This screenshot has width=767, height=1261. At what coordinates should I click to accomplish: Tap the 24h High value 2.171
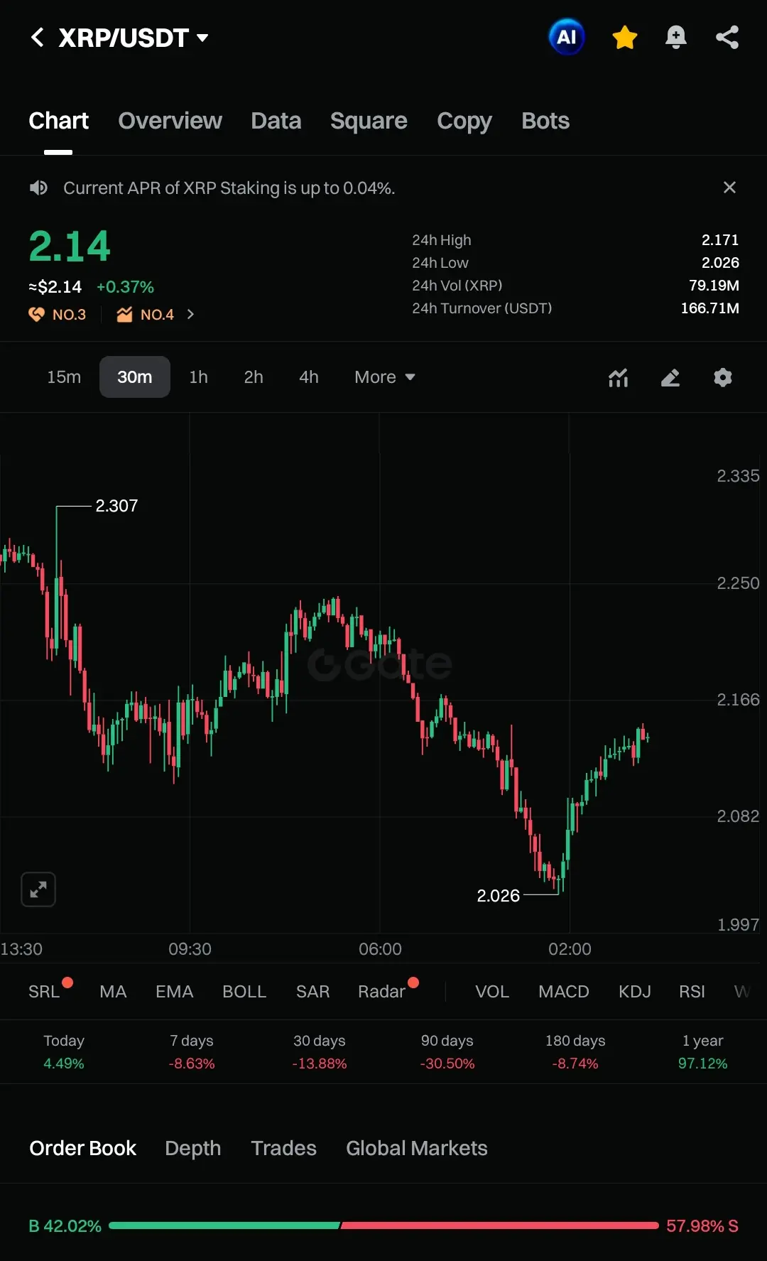click(x=720, y=240)
